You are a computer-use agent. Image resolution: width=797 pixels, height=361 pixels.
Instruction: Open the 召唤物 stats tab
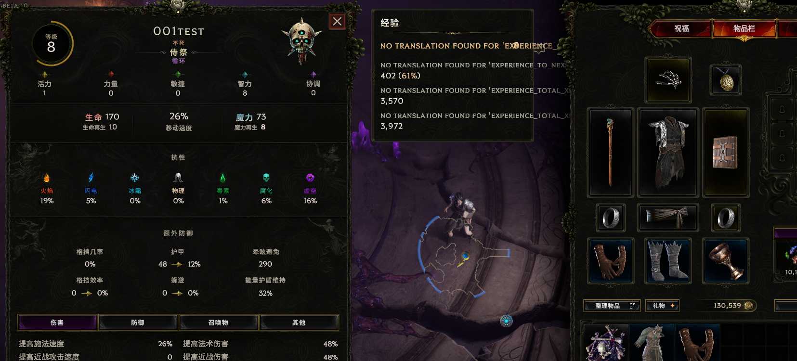218,322
